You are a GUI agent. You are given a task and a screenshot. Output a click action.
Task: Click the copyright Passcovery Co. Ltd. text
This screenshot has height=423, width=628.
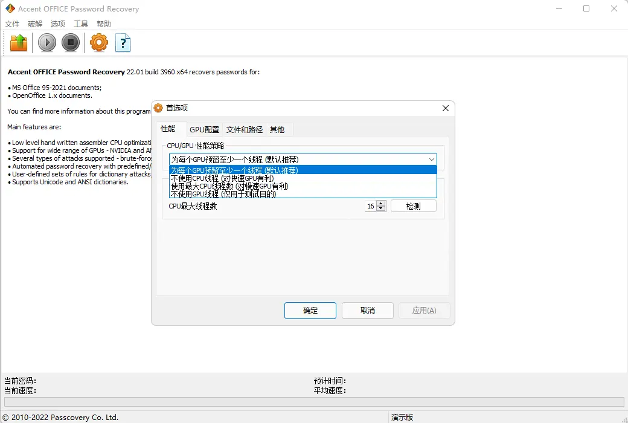[x=60, y=418]
